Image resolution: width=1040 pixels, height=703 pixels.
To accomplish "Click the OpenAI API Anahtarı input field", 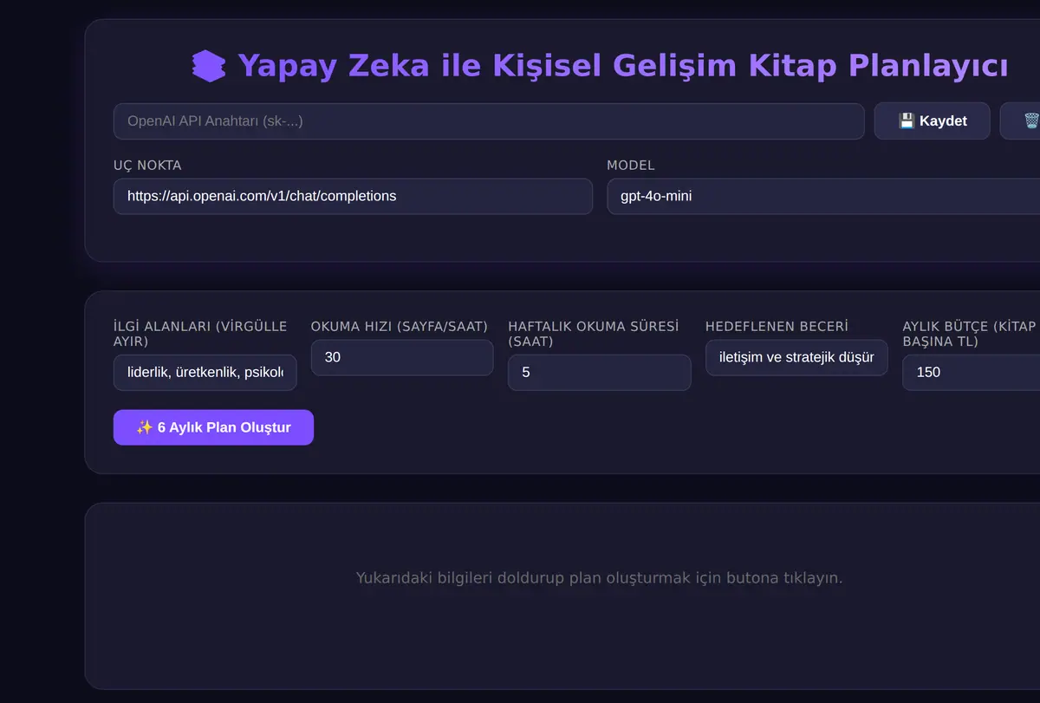I will pyautogui.click(x=489, y=121).
